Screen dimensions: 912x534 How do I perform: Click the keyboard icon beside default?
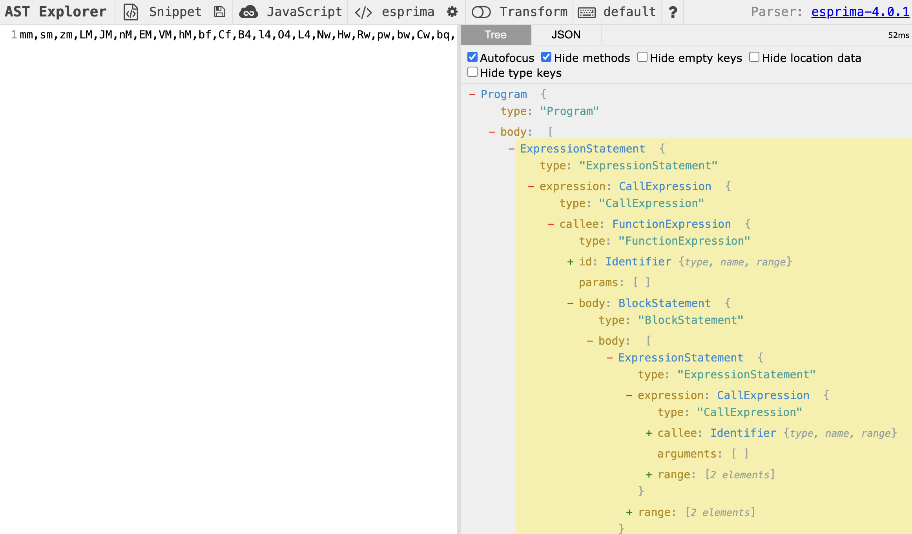pos(587,13)
